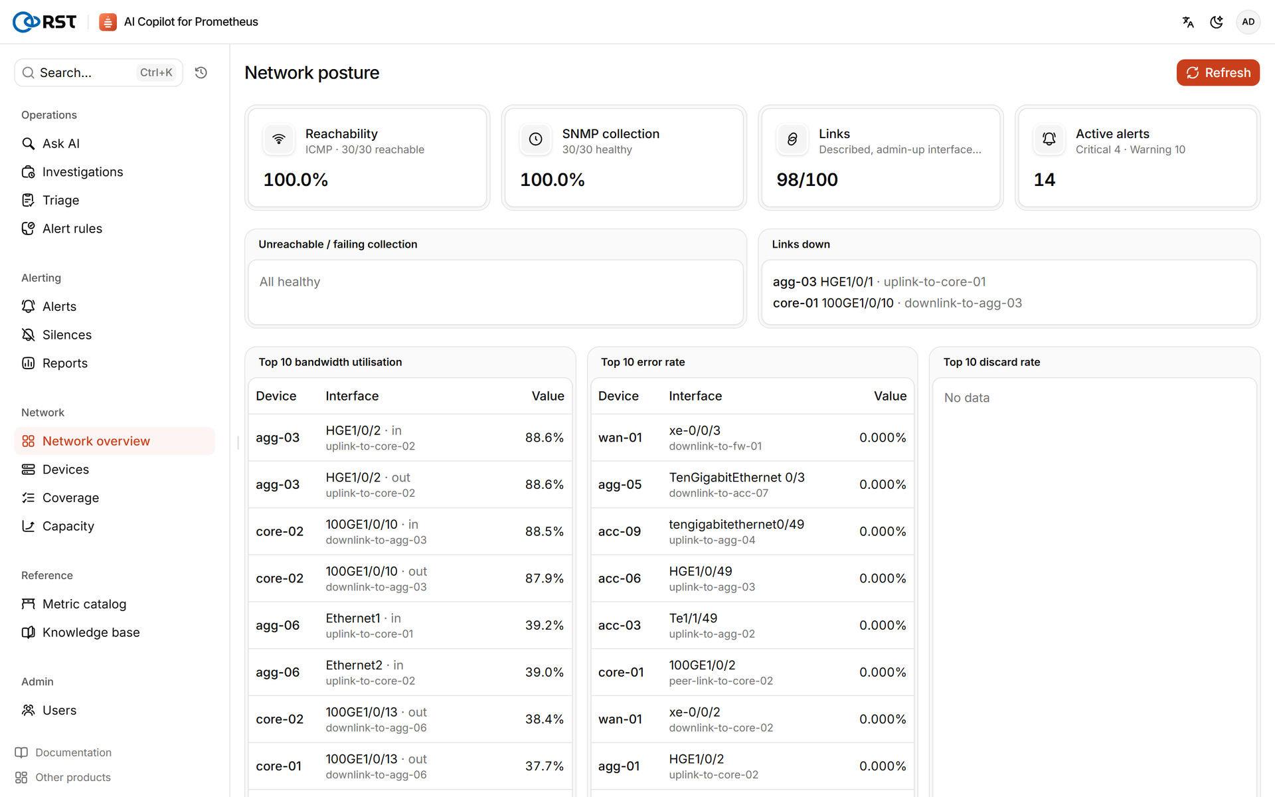
Task: Toggle dark mode with the moon icon
Action: [x=1217, y=22]
